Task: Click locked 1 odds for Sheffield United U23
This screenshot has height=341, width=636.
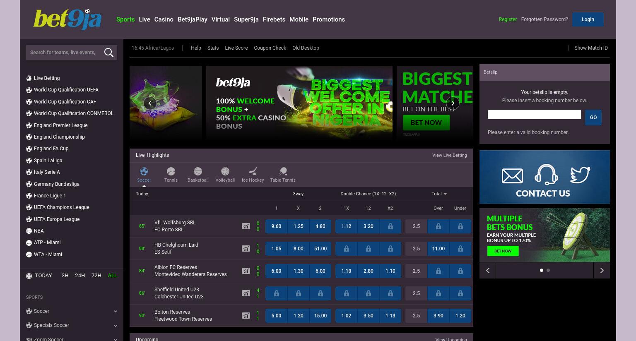Action: [276, 293]
